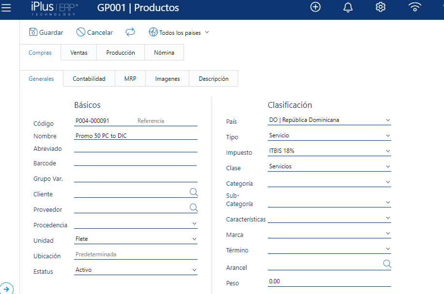
Task: Search Arancel with magnifier icon
Action: [387, 264]
